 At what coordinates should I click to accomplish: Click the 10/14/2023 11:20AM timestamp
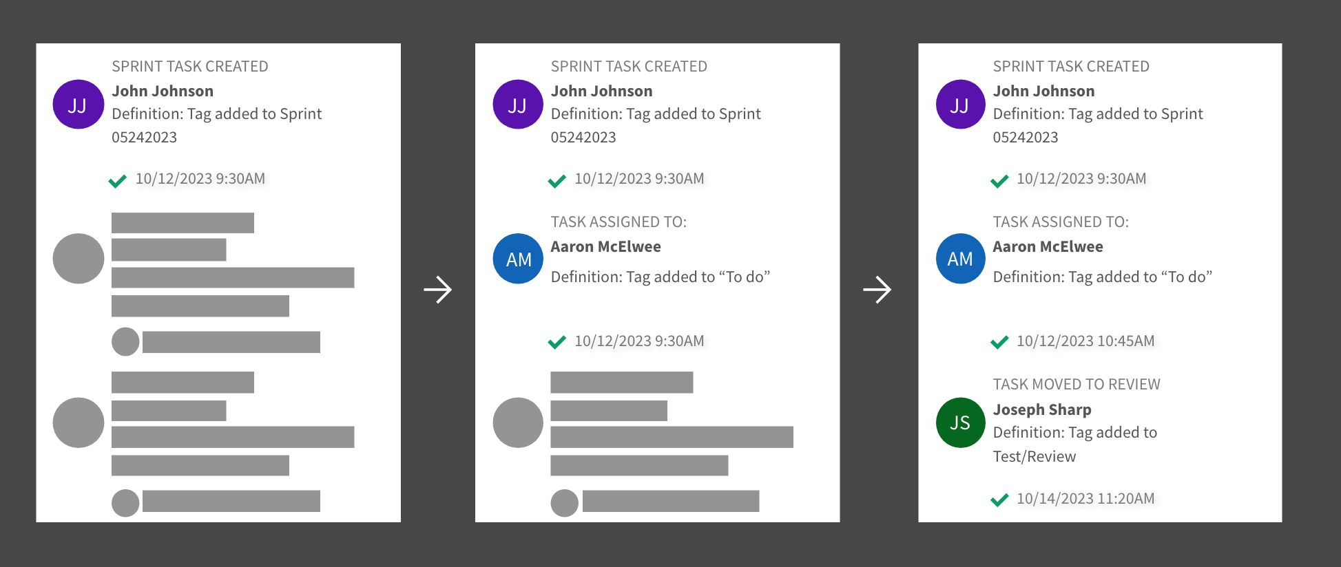tap(1085, 498)
